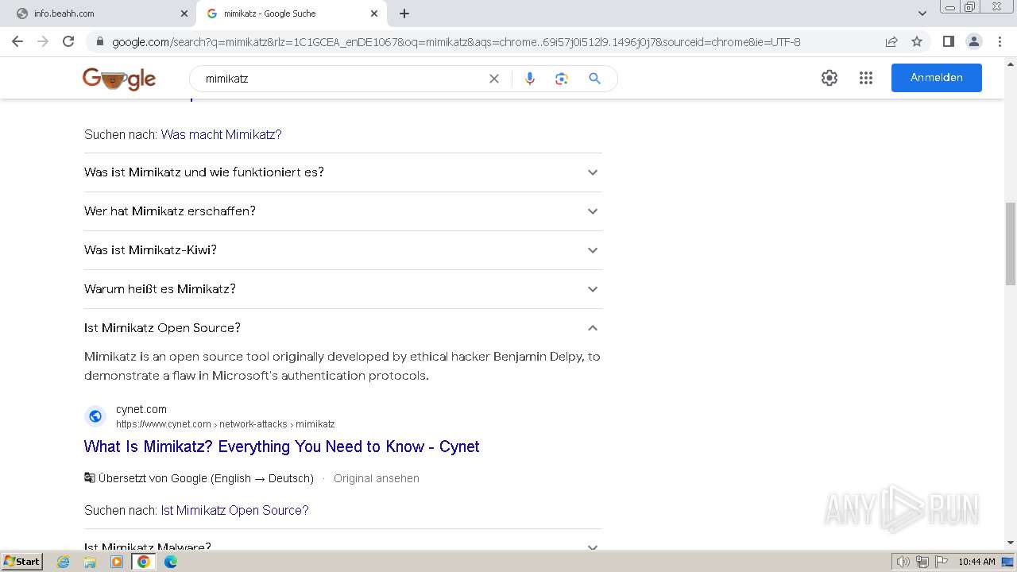Search by image with the Lens icon
The image size is (1017, 572).
point(562,79)
